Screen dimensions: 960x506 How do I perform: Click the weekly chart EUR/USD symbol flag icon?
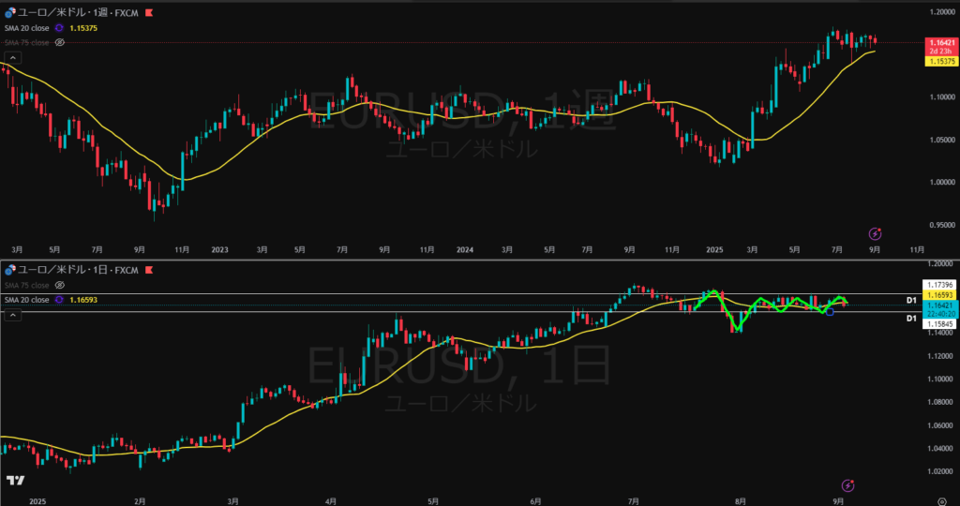pos(10,12)
